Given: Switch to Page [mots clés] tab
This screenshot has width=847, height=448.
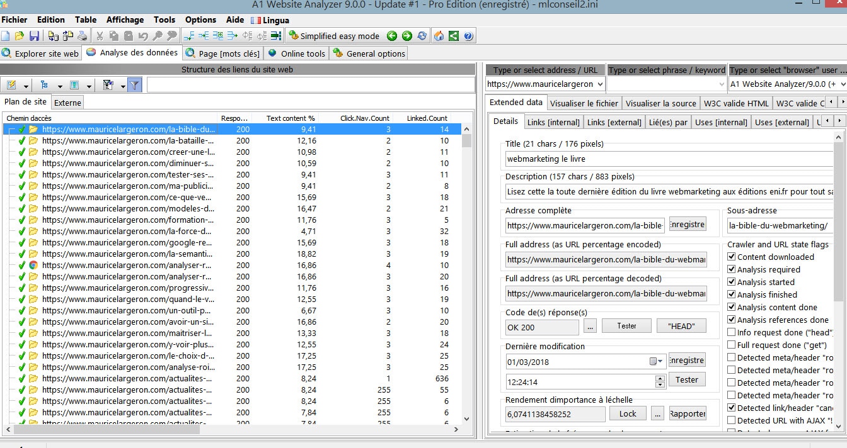Looking at the screenshot, I should click(222, 53).
